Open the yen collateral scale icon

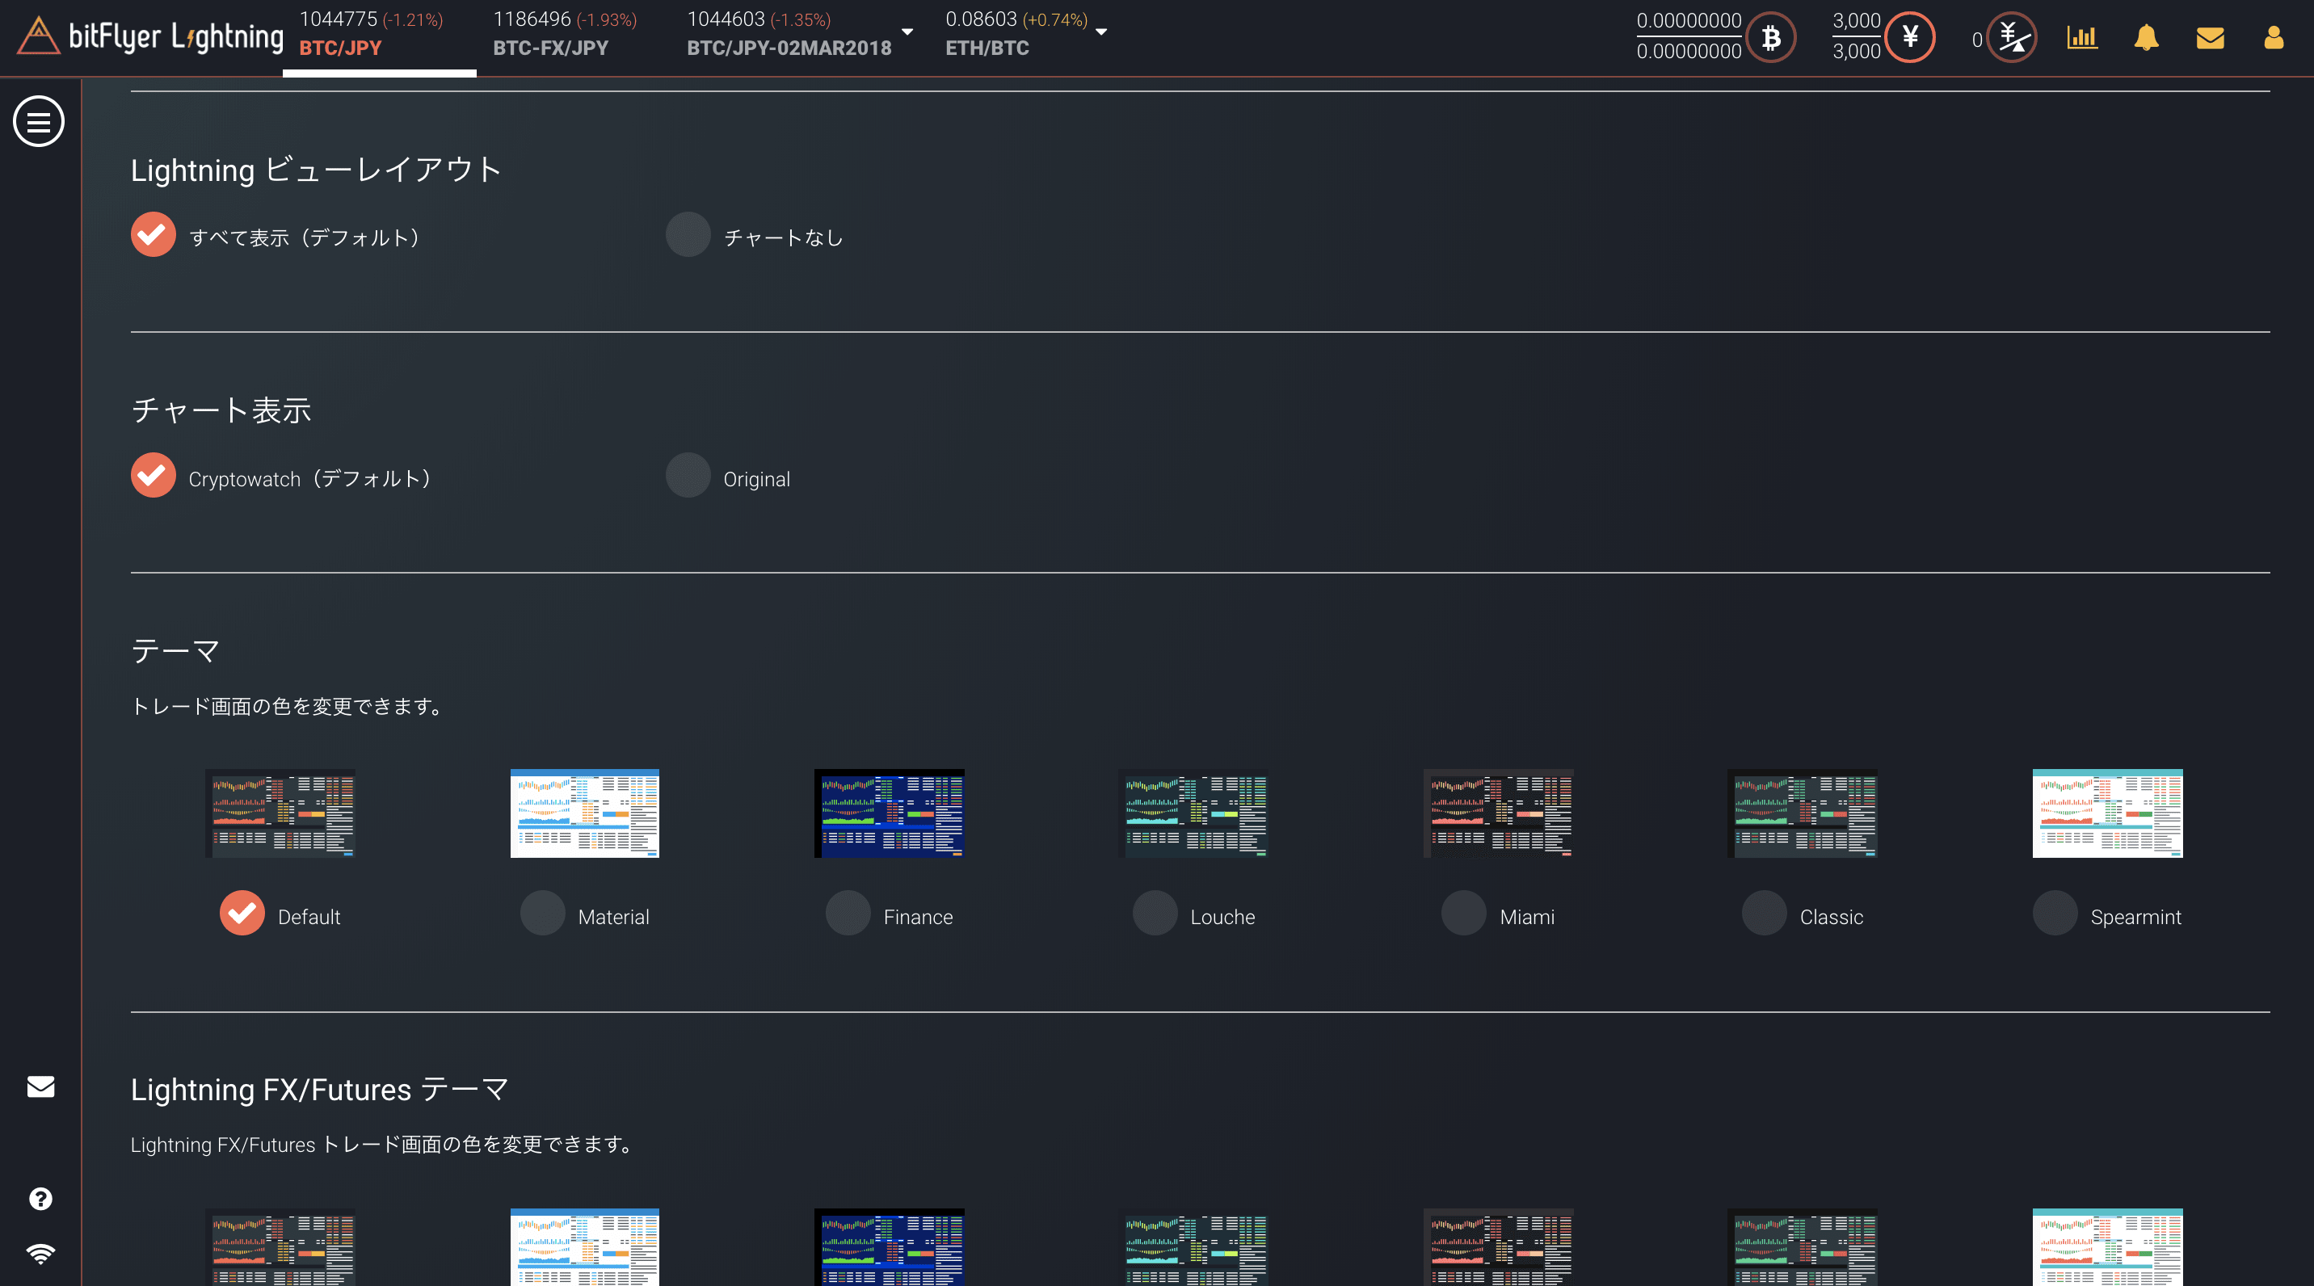[x=2012, y=37]
